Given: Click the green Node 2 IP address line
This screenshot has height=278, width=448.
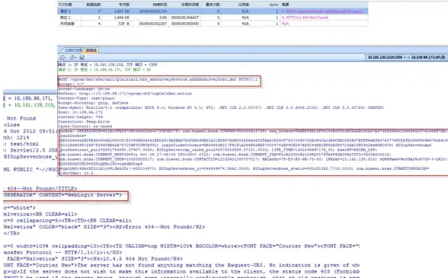Looking at the screenshot, I should tap(104, 69).
